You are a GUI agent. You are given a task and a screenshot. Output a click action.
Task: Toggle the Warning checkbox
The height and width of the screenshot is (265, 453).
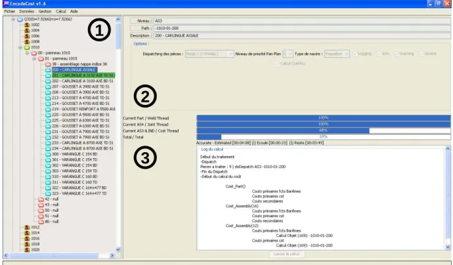pos(397,54)
